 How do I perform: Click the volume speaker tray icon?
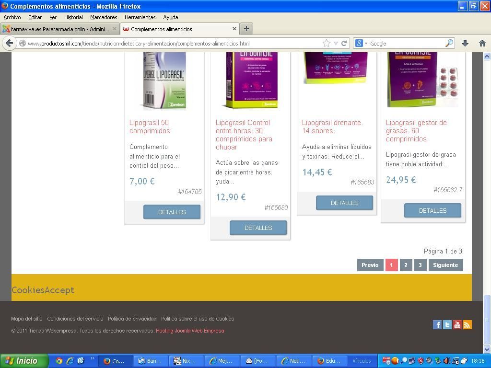447,361
